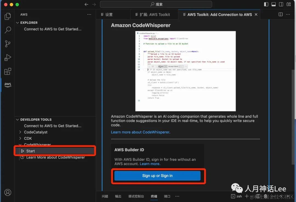Click Connect to AWS to Get Started under EXPLORER

[53, 29]
